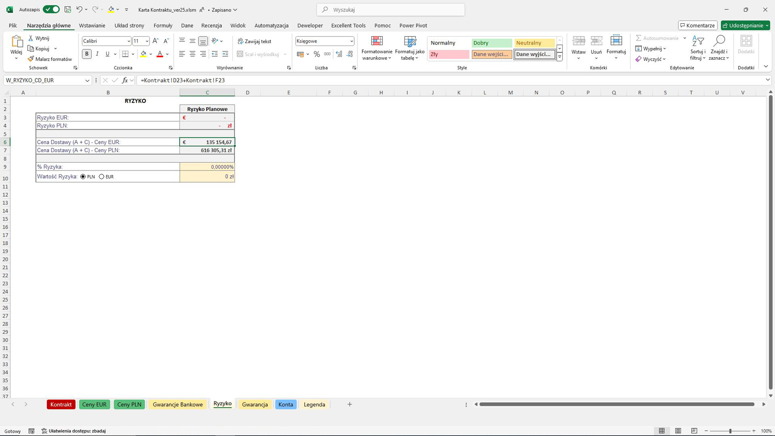Viewport: 775px width, 436px height.
Task: Click the Zawijaj tekst wrap text button
Action: click(x=254, y=41)
